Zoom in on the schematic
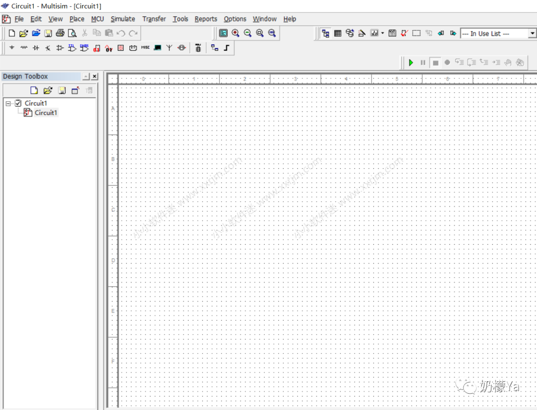537x410 pixels. click(236, 33)
